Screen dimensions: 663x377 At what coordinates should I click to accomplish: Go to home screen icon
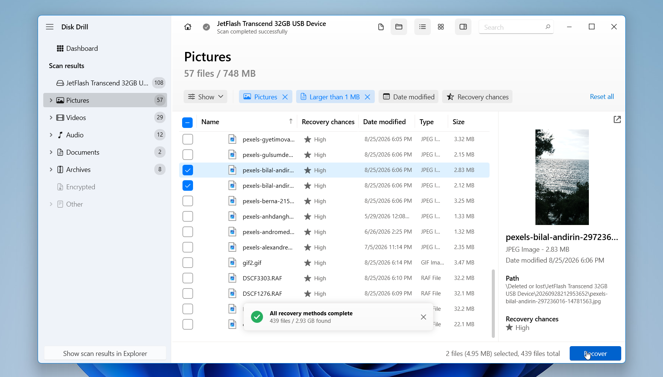tap(188, 27)
